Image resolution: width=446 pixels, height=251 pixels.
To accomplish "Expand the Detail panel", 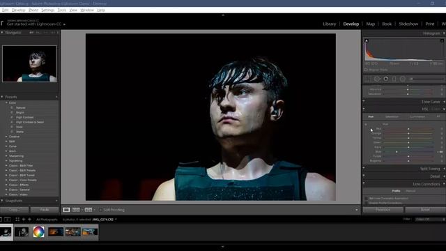I will pos(444,176).
